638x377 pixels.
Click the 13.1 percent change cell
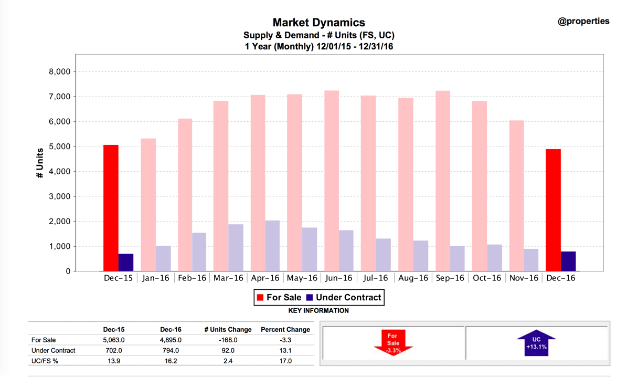point(285,351)
